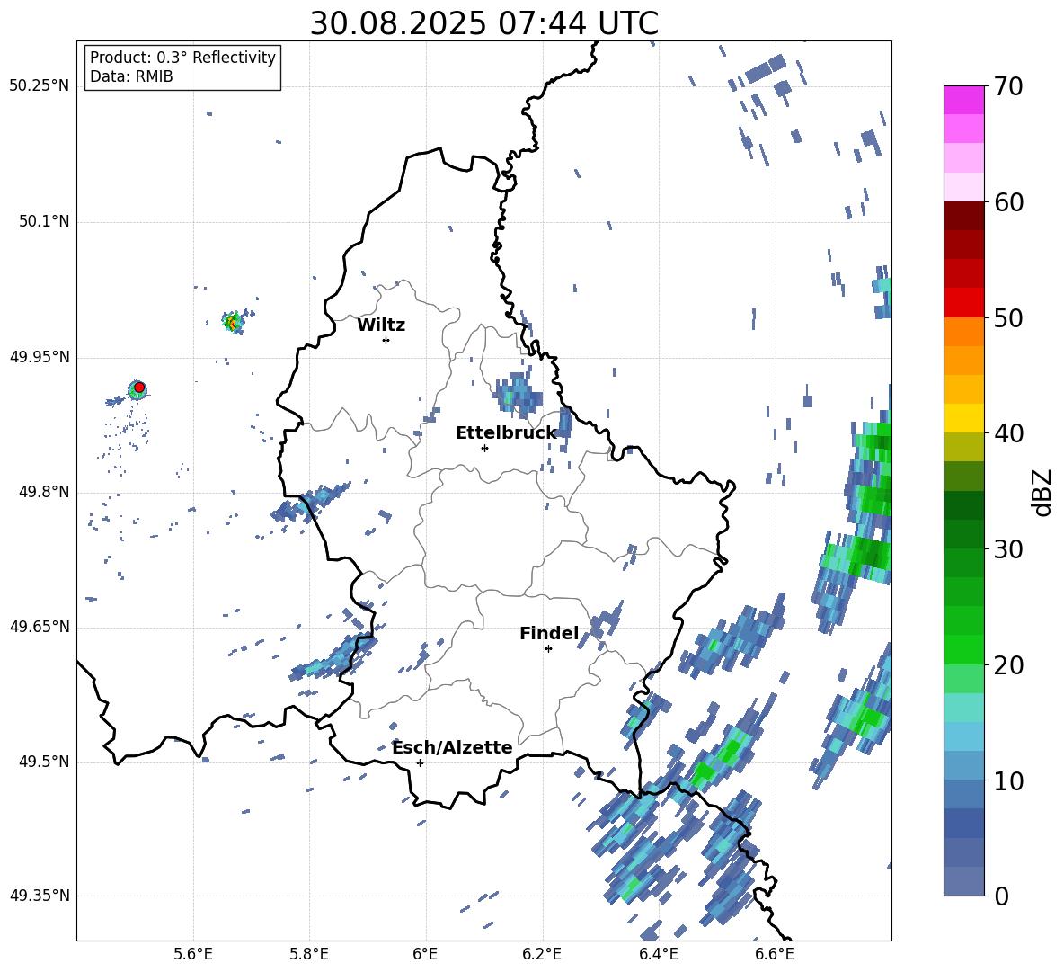Screen dimensions: 1064x972
Task: Click the 5.8°E longitude label
Action: click(x=309, y=954)
